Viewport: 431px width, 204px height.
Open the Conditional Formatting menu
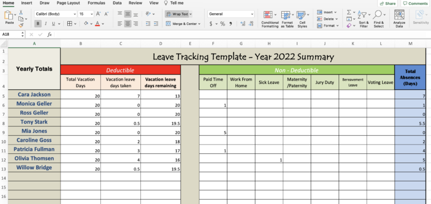270,19
